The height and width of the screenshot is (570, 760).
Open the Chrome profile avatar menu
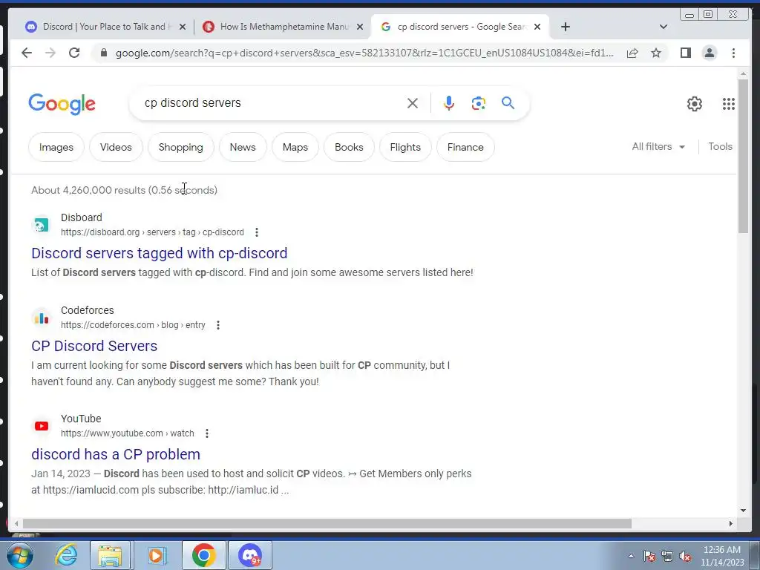tap(709, 53)
